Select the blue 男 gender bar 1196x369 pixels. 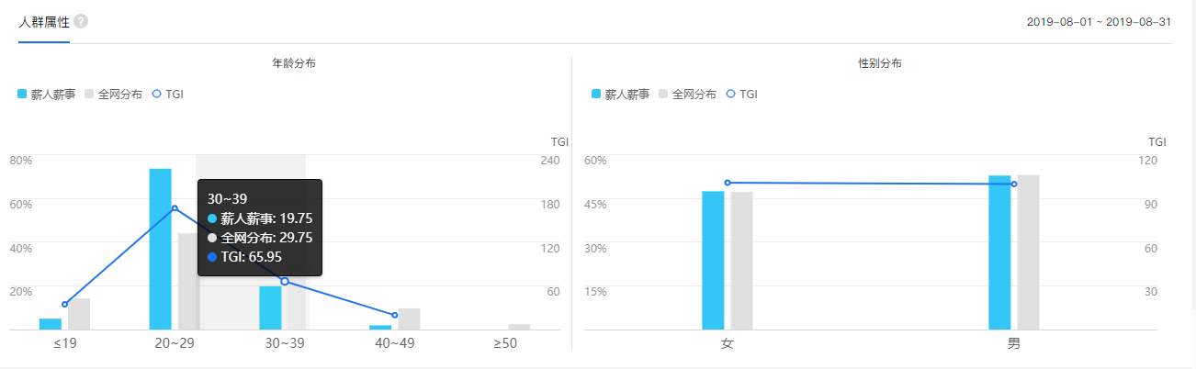[x=999, y=252]
